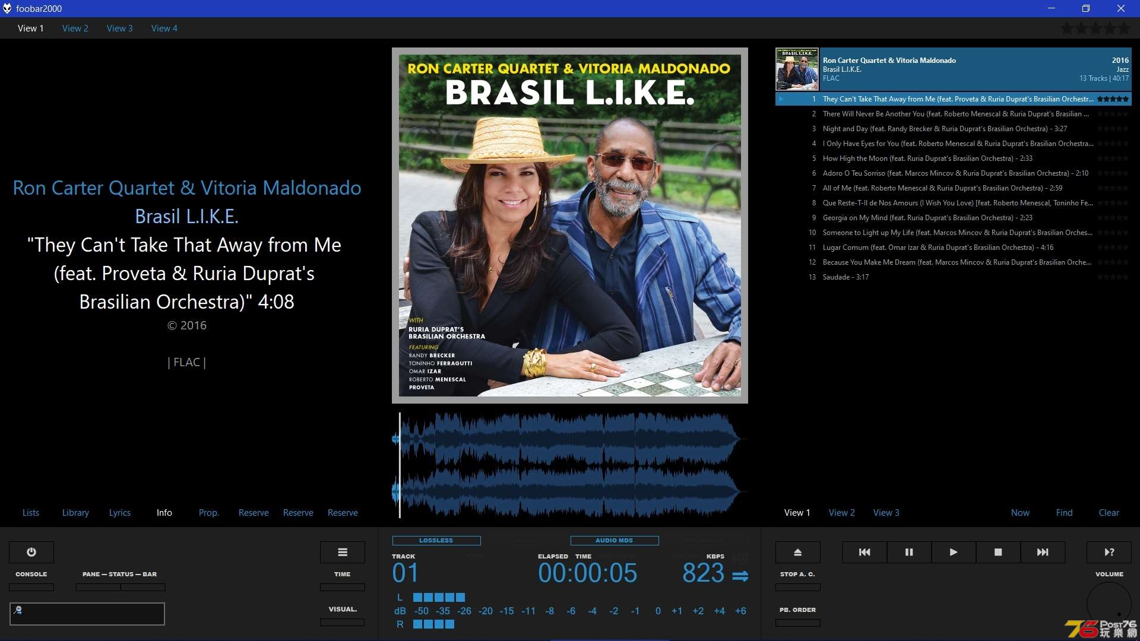
Task: Play a random track
Action: 1109,552
